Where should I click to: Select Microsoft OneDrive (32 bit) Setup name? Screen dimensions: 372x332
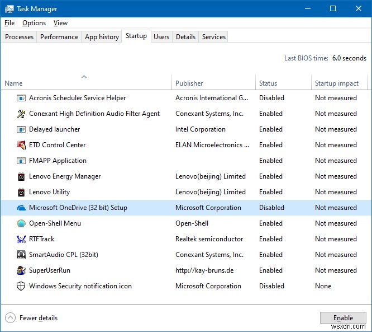78,208
